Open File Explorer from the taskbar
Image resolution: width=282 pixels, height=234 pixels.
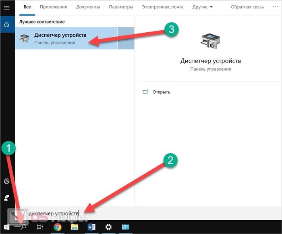tap(75, 227)
